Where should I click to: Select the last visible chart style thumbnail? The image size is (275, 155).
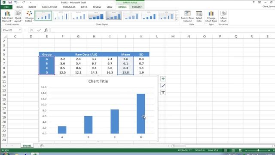(166, 16)
